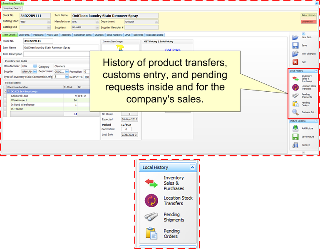Click the spray bottle item image thumbnail
Screen dimensions: 320x249
point(120,48)
